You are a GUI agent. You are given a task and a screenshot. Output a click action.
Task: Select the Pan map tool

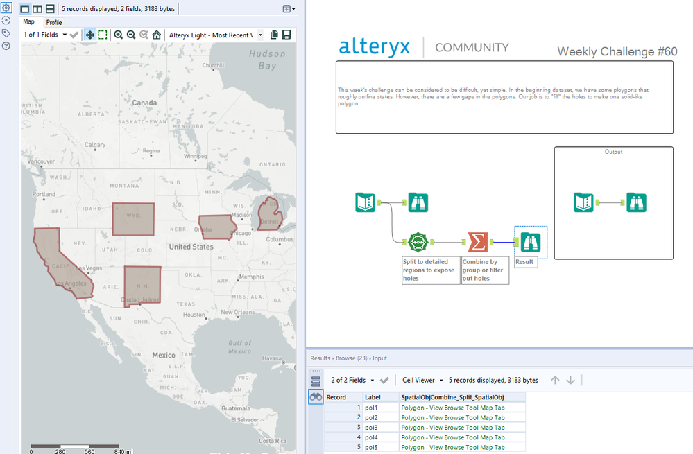[x=89, y=35]
